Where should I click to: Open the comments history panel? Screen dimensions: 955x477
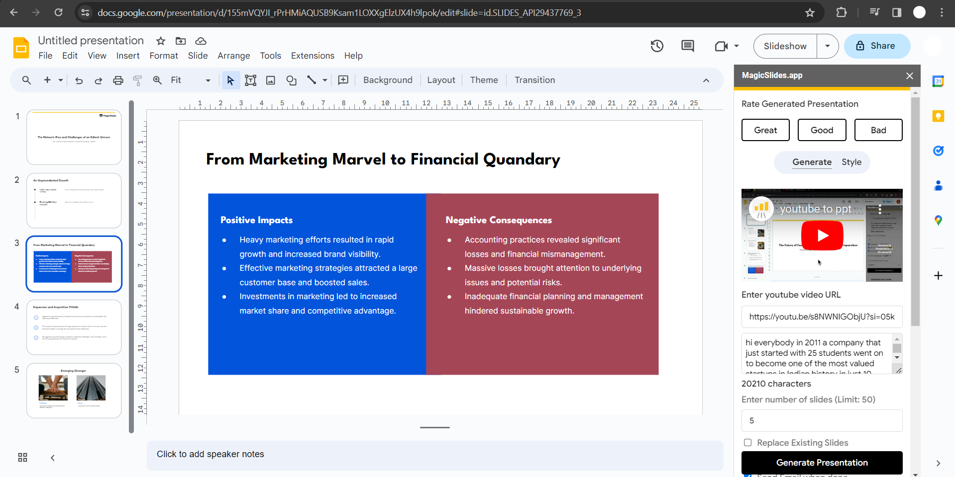pyautogui.click(x=688, y=46)
